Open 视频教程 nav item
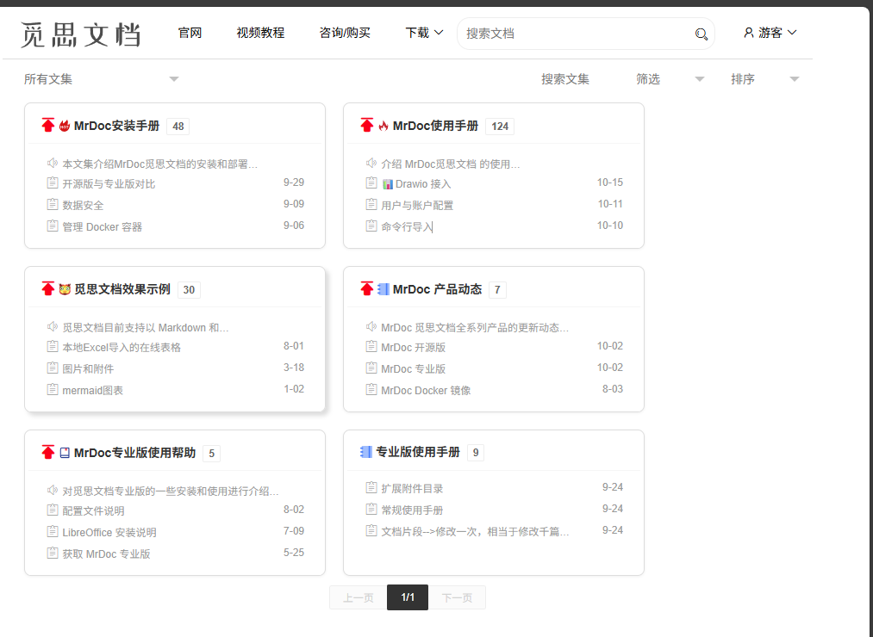The height and width of the screenshot is (637, 873). coord(260,33)
